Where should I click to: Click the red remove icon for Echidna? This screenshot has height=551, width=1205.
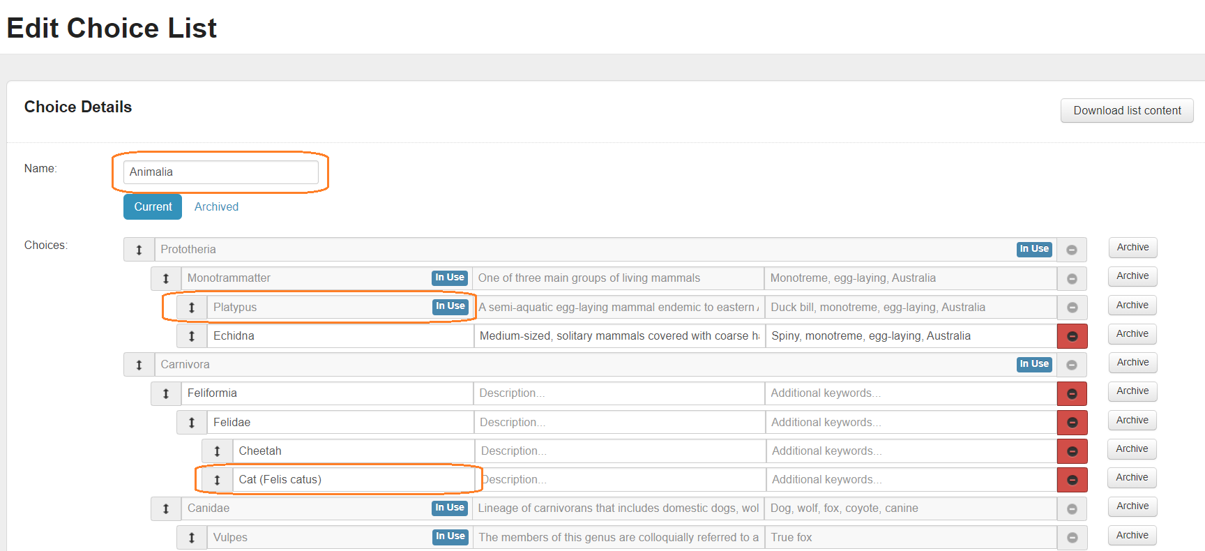[1072, 336]
